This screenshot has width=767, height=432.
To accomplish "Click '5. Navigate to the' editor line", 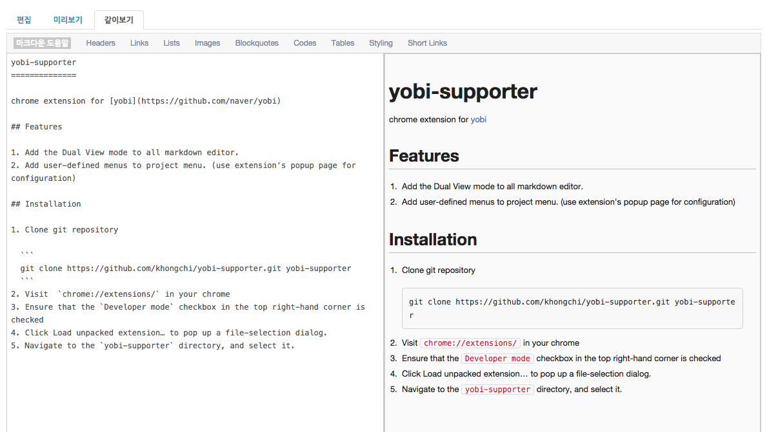I will [153, 346].
